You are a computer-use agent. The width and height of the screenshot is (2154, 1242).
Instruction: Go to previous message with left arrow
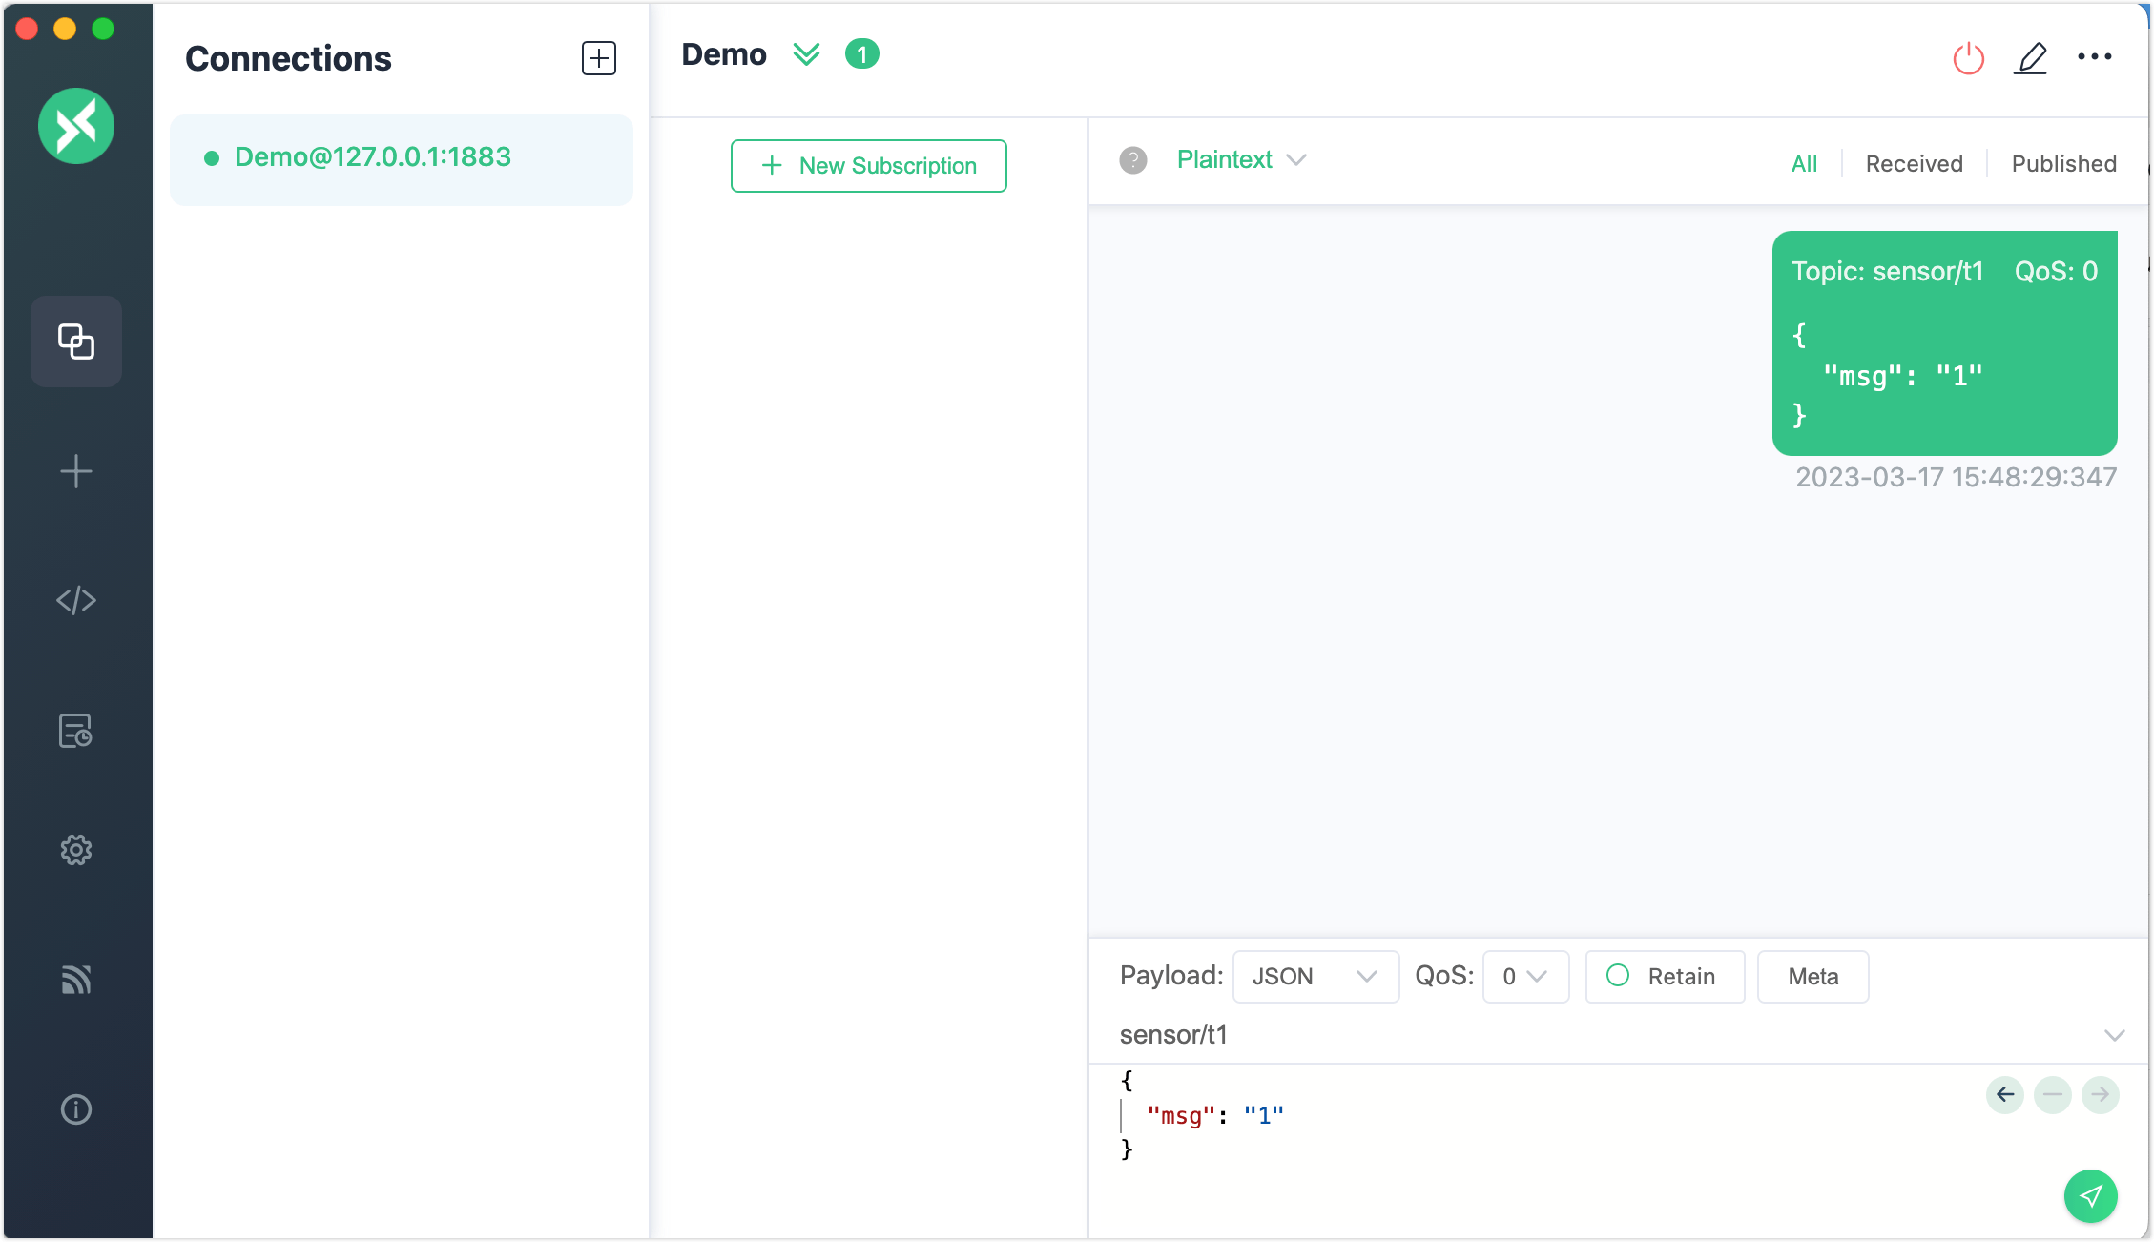pos(2004,1094)
